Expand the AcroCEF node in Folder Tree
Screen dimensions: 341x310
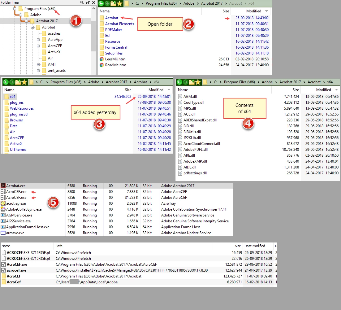tap(38, 46)
